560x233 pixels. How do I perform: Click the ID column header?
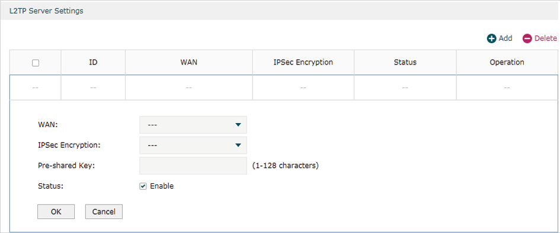[x=93, y=62]
